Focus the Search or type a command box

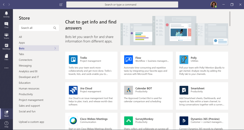pos(122,5)
